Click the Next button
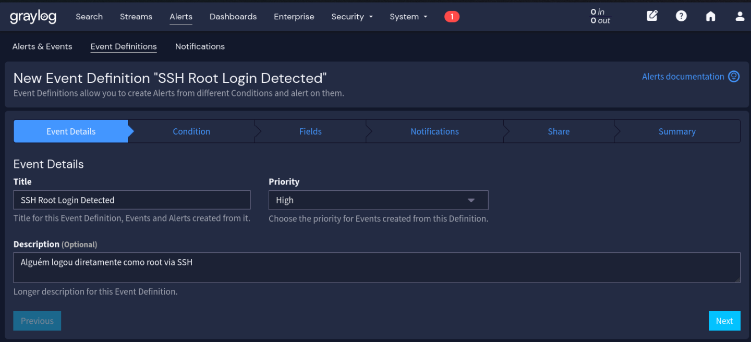Image resolution: width=751 pixels, height=342 pixels. [724, 321]
